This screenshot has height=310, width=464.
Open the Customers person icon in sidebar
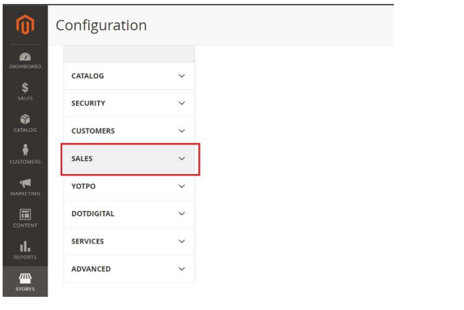pyautogui.click(x=25, y=150)
